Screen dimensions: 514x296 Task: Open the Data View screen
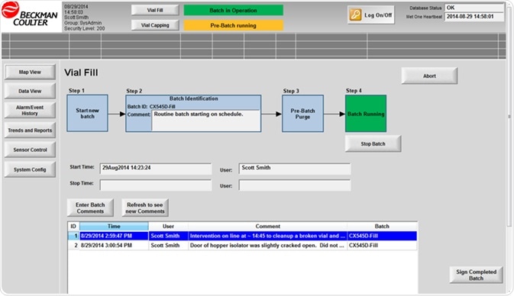(x=30, y=91)
